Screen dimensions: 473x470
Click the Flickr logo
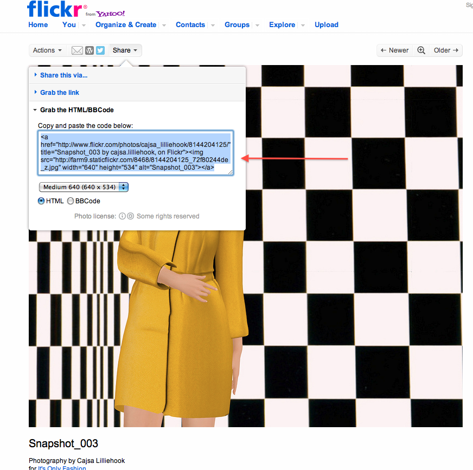point(54,9)
